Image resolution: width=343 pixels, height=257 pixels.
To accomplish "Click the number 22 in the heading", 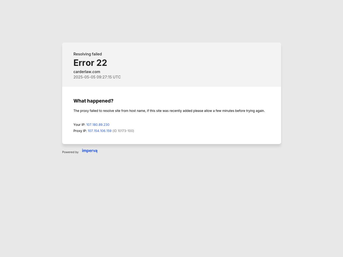I will click(102, 63).
